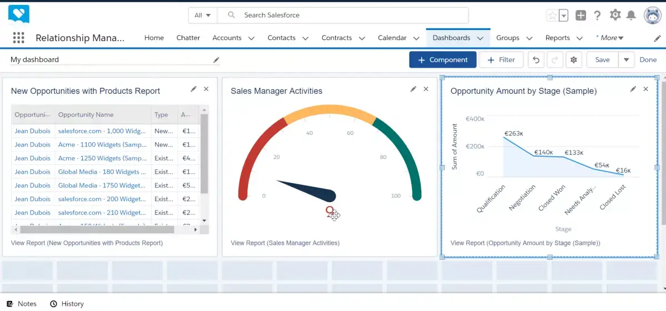Open the Save options dropdown arrow

(626, 60)
